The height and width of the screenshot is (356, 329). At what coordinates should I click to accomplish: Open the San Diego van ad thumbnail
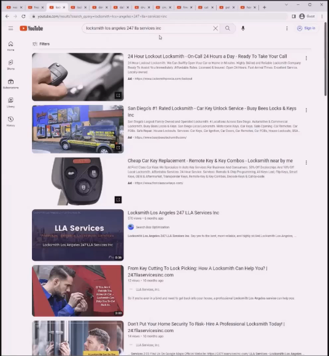click(x=78, y=129)
